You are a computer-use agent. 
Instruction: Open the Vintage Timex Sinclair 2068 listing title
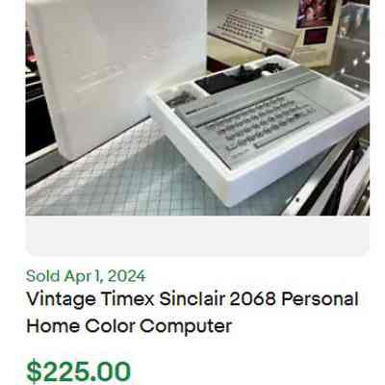point(192,313)
